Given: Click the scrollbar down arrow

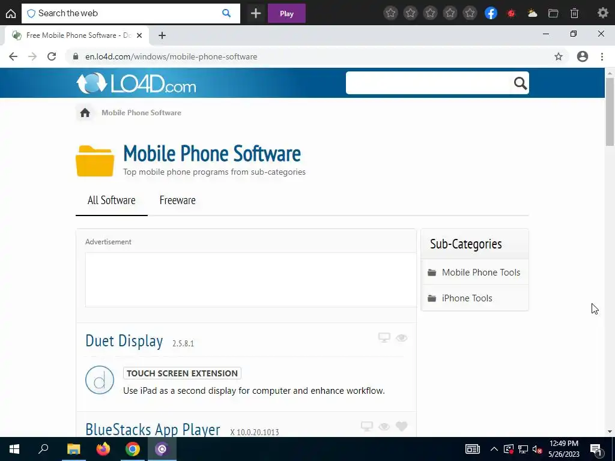Looking at the screenshot, I should point(610,432).
